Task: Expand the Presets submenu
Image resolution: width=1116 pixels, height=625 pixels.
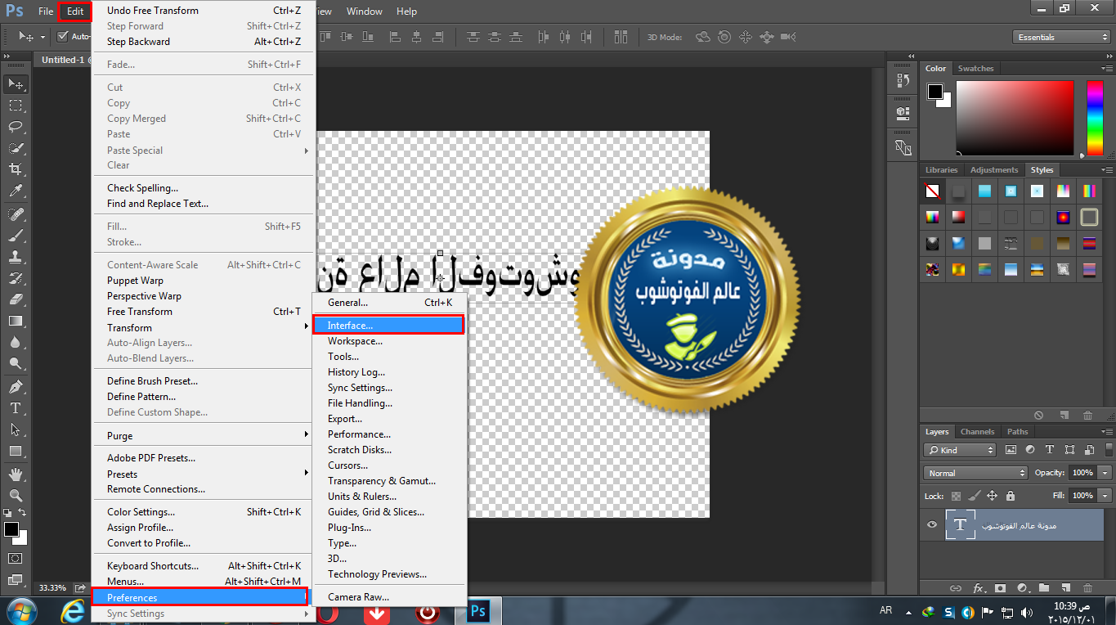Action: click(x=203, y=474)
